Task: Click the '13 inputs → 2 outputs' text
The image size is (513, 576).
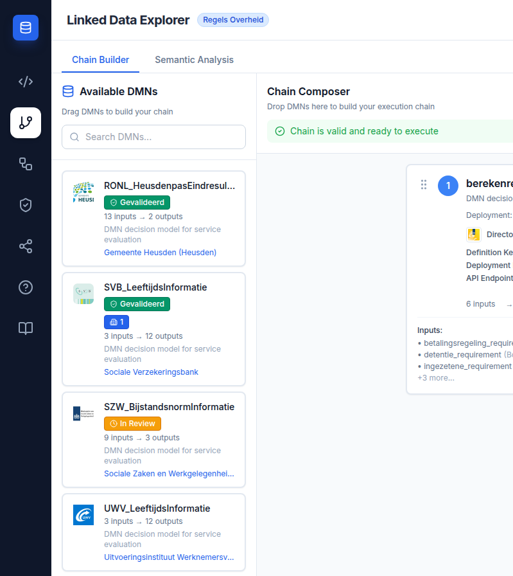Action: tap(143, 217)
